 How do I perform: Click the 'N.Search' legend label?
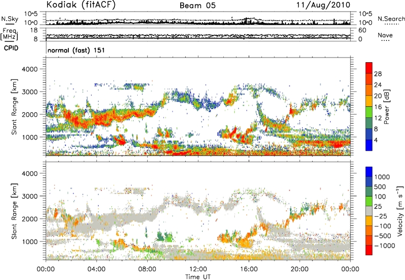pos(391,19)
